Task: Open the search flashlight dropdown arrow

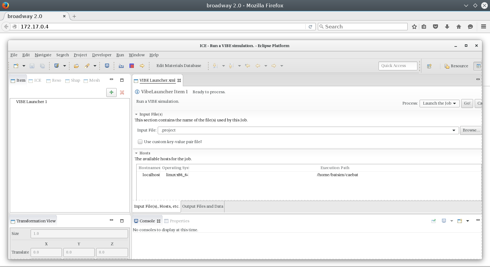Action: pyautogui.click(x=95, y=66)
